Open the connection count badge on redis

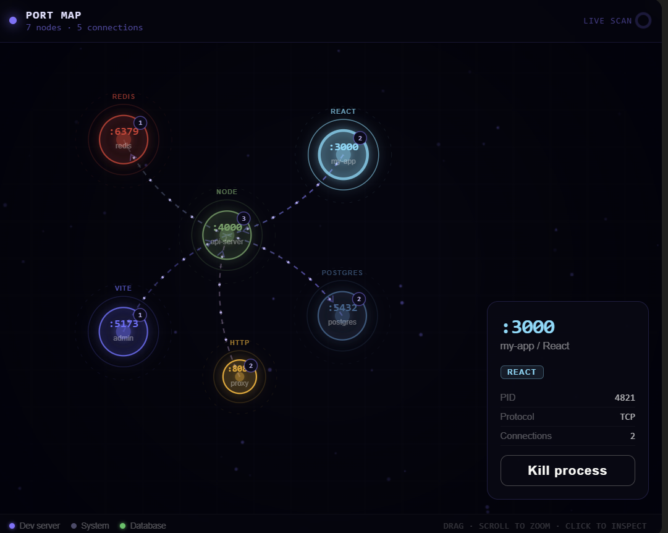[x=140, y=123]
